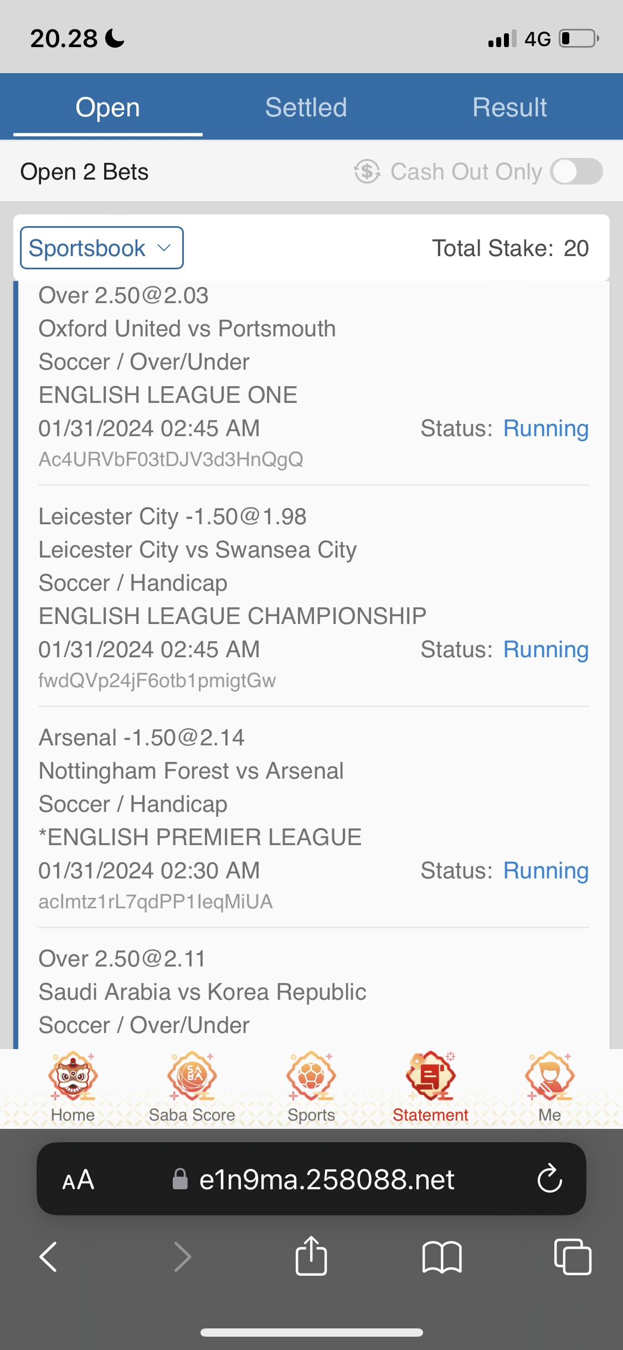This screenshot has width=623, height=1350.
Task: Open the AA page settings menu
Action: [x=78, y=1180]
